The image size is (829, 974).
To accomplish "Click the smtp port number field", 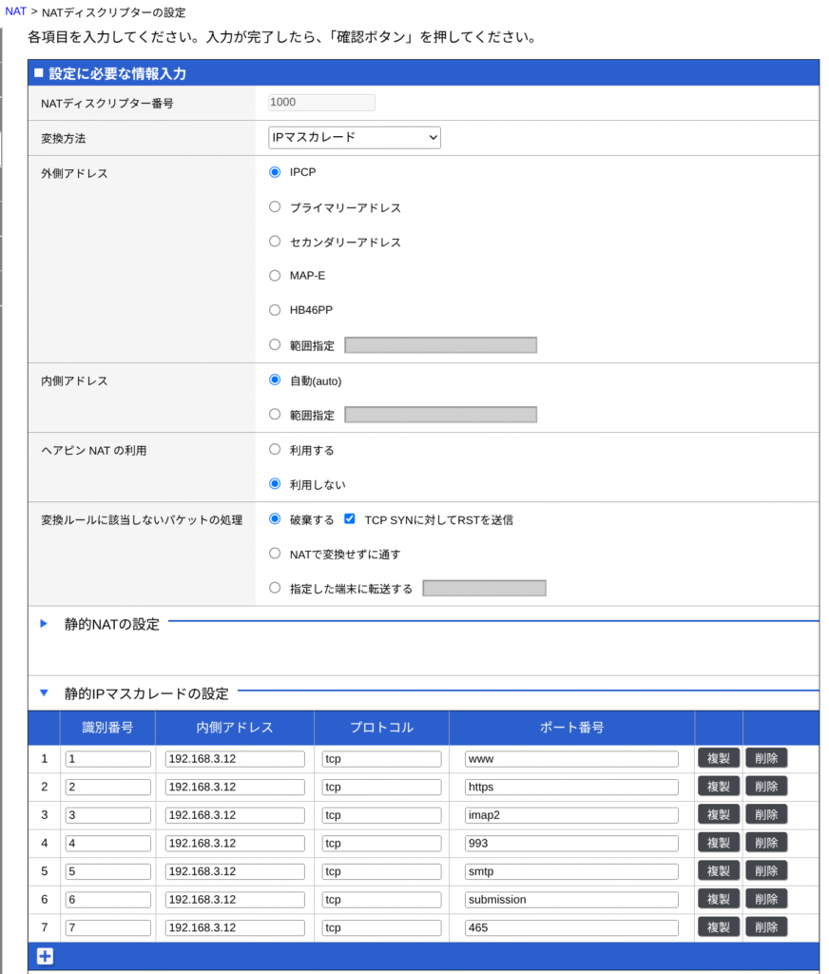I will pyautogui.click(x=571, y=871).
